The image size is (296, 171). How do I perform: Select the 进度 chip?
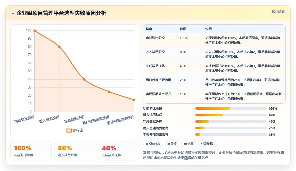click(x=189, y=144)
